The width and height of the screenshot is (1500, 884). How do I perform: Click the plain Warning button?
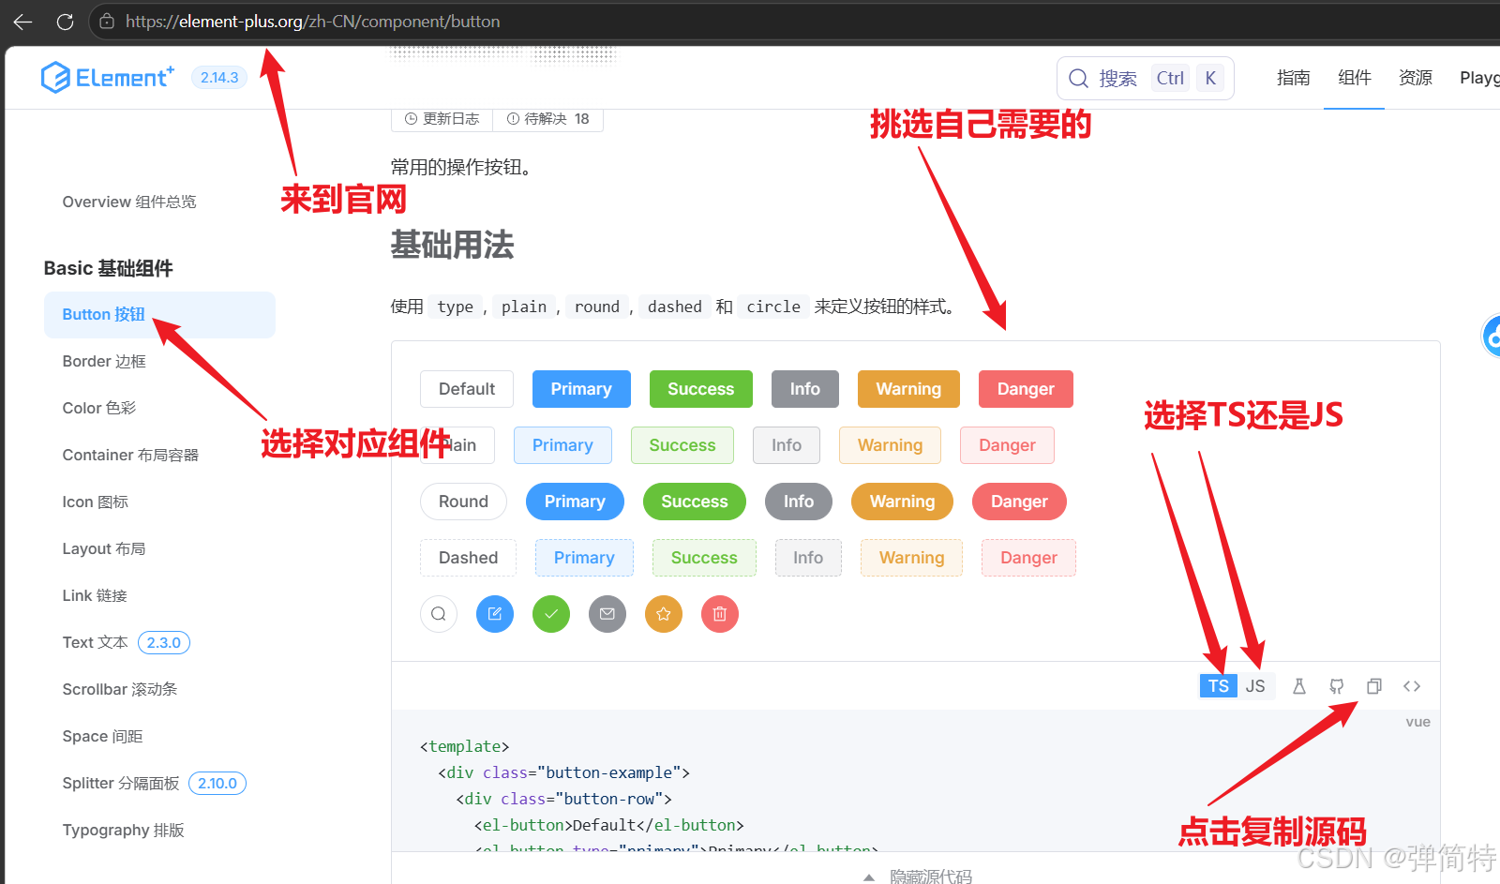tap(891, 445)
